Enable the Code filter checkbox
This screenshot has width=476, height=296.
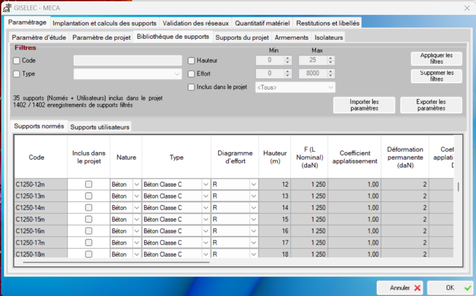click(x=17, y=60)
